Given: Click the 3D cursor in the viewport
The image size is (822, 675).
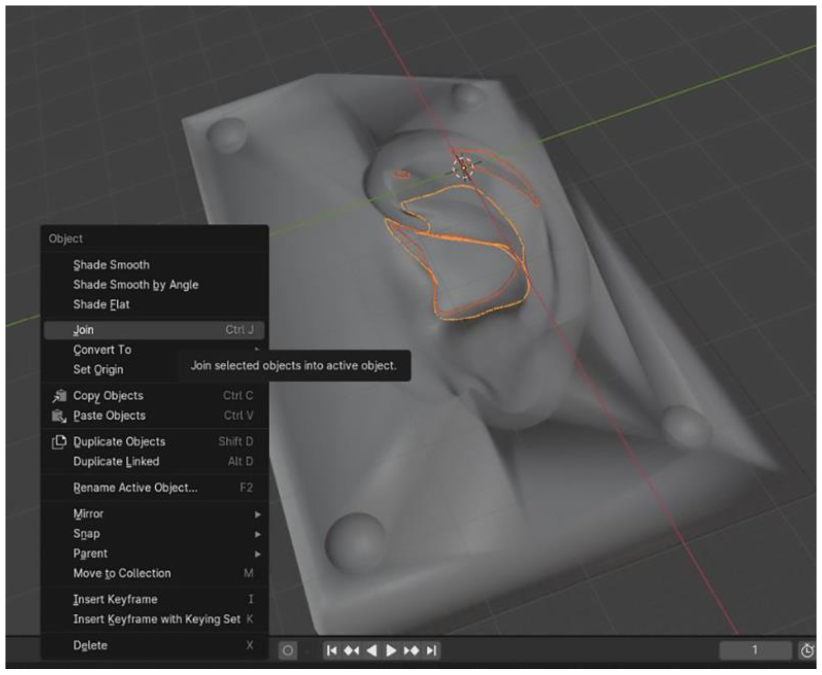Looking at the screenshot, I should point(464,167).
